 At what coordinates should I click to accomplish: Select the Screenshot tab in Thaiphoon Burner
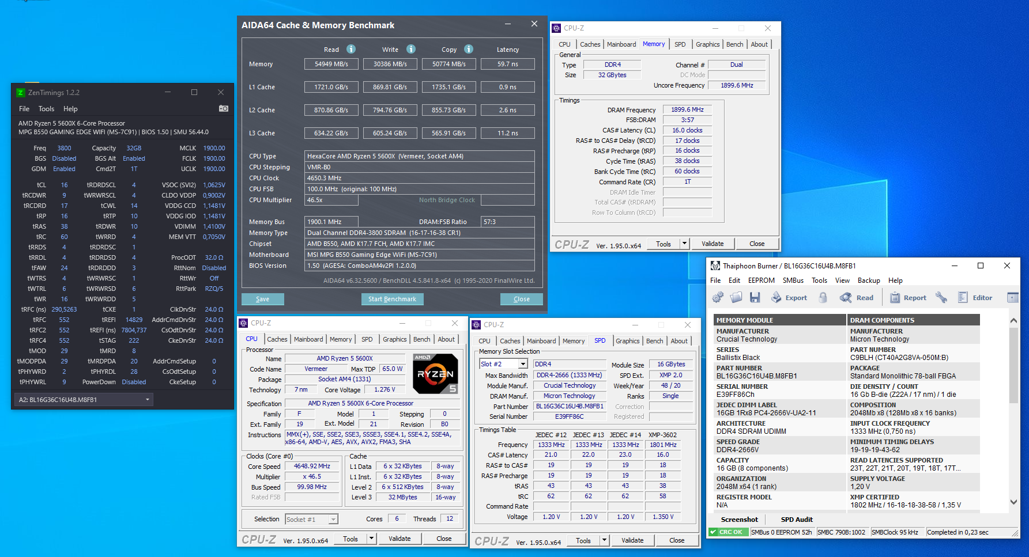pyautogui.click(x=740, y=520)
